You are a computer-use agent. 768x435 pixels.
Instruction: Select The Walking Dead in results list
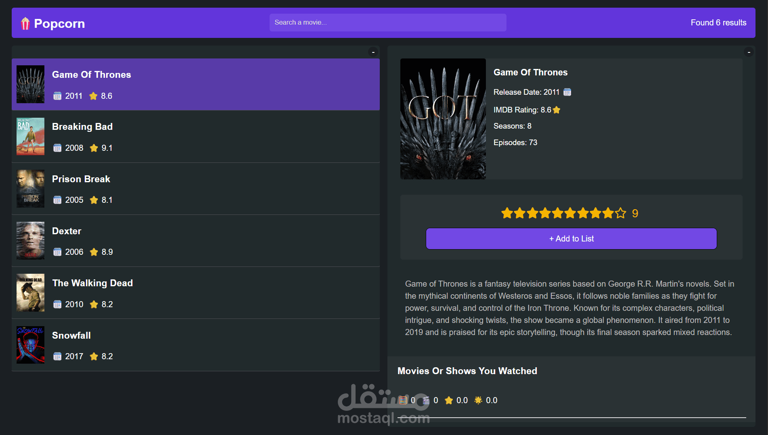coord(196,293)
